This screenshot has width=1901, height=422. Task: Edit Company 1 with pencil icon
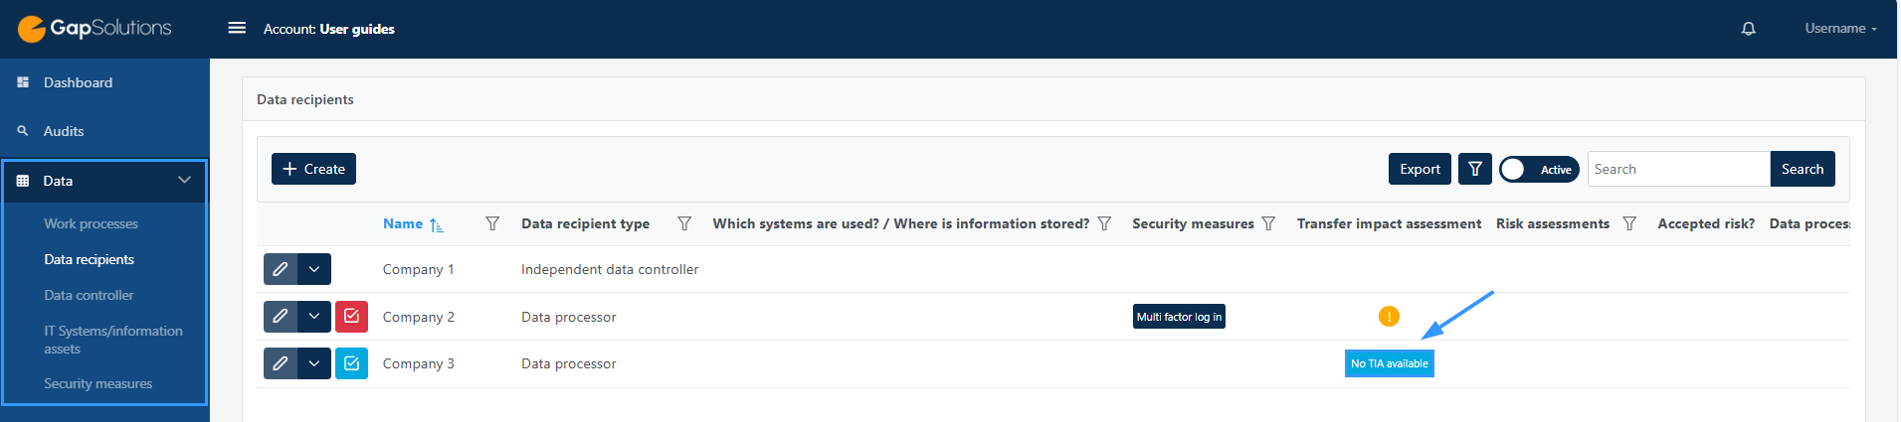pos(281,269)
